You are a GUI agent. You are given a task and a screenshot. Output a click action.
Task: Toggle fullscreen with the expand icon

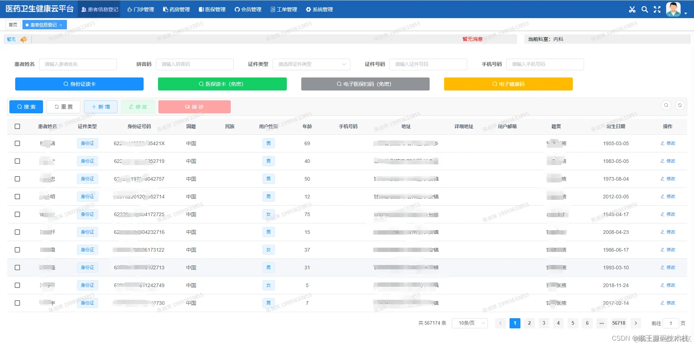point(657,9)
